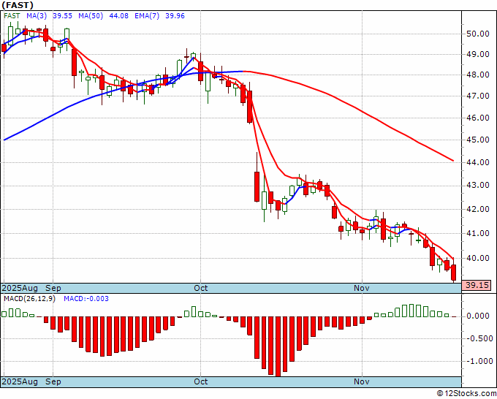Click the 42.00 price axis label
The width and height of the screenshot is (497, 399).
[478, 209]
